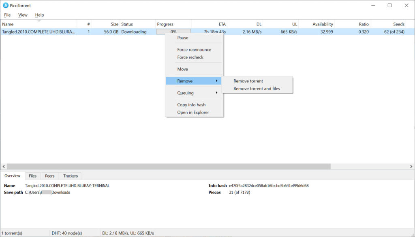Click the DL/UL speed status bar entry
The width and height of the screenshot is (415, 237).
coord(128,233)
